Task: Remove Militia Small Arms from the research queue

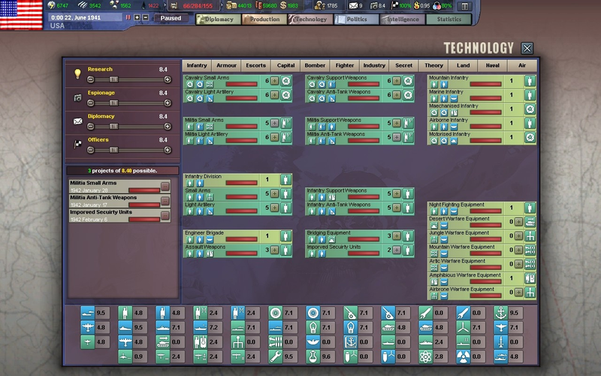Action: click(x=165, y=186)
